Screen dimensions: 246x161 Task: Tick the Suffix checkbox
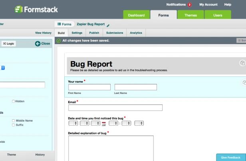pyautogui.click(x=13, y=125)
